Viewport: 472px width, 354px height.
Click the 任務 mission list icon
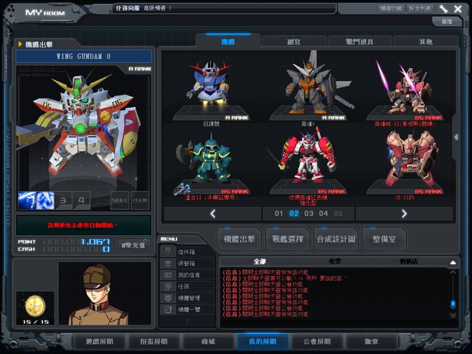pyautogui.click(x=168, y=286)
